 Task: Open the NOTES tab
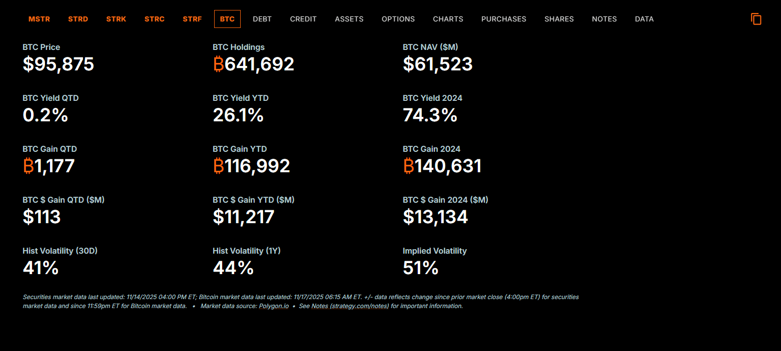point(604,19)
